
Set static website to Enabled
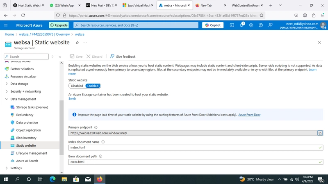pyautogui.click(x=93, y=86)
